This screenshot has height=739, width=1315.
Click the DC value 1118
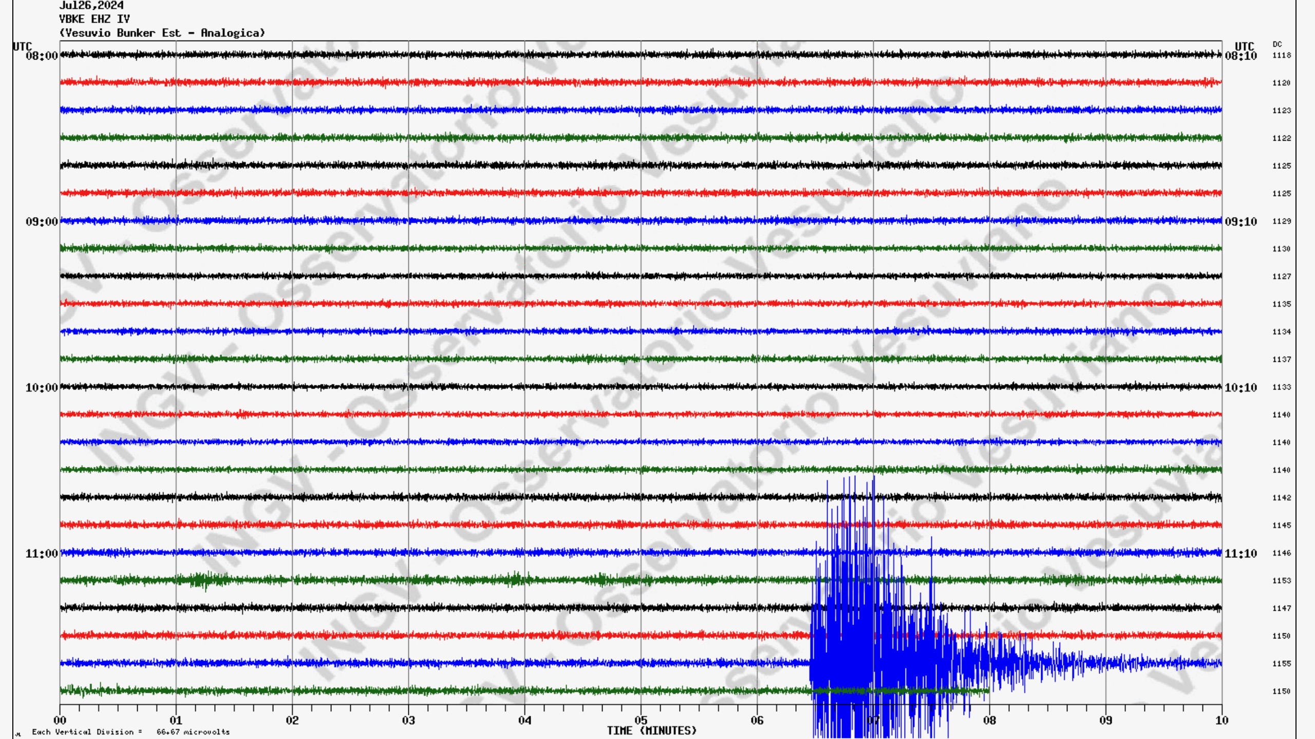point(1281,55)
